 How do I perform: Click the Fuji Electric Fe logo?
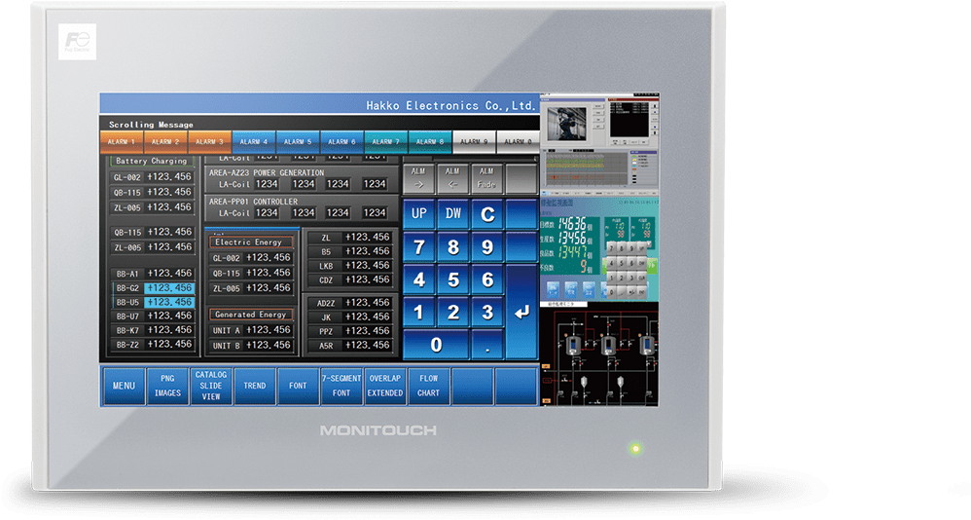tap(78, 42)
